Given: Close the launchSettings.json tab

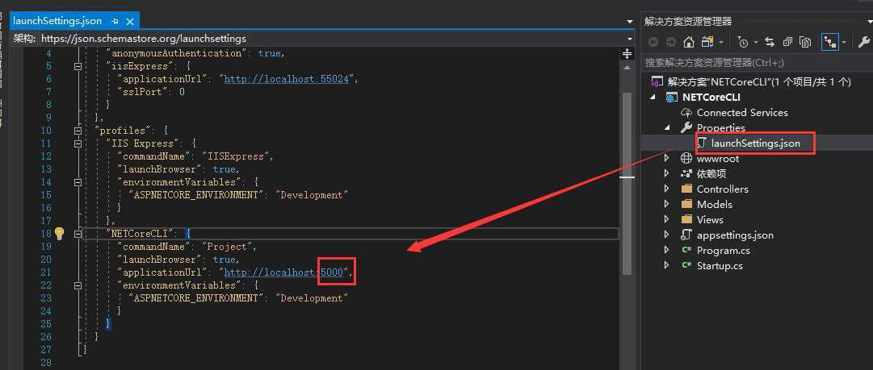Looking at the screenshot, I should pyautogui.click(x=130, y=22).
